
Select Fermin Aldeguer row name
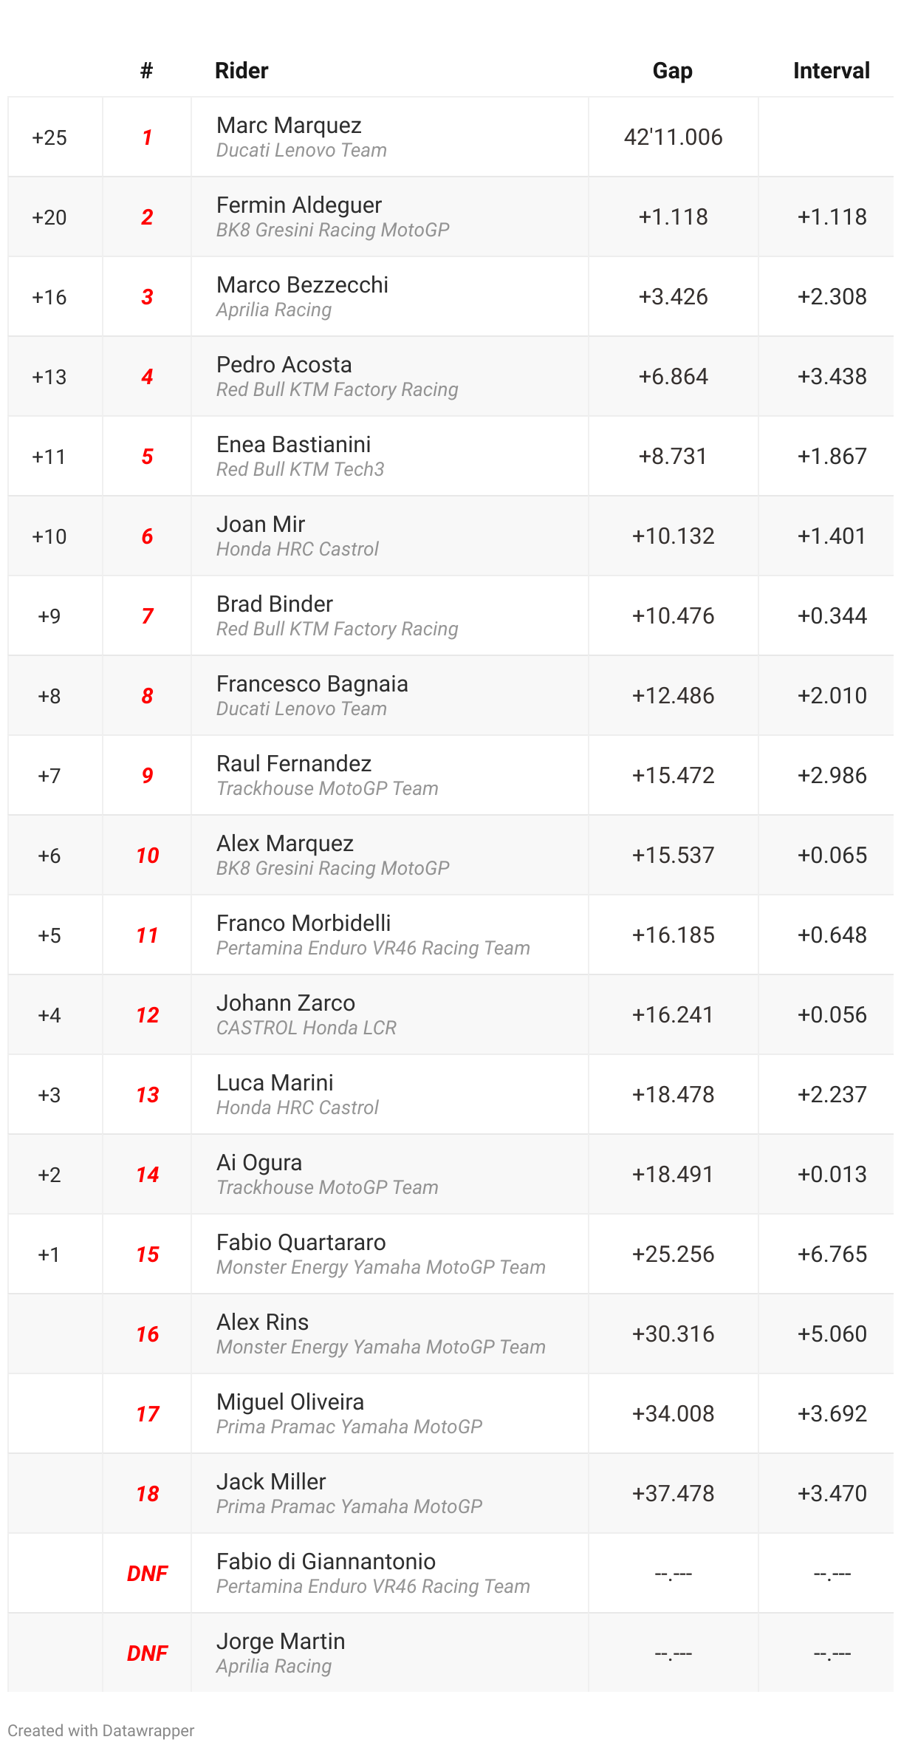pos(299,205)
